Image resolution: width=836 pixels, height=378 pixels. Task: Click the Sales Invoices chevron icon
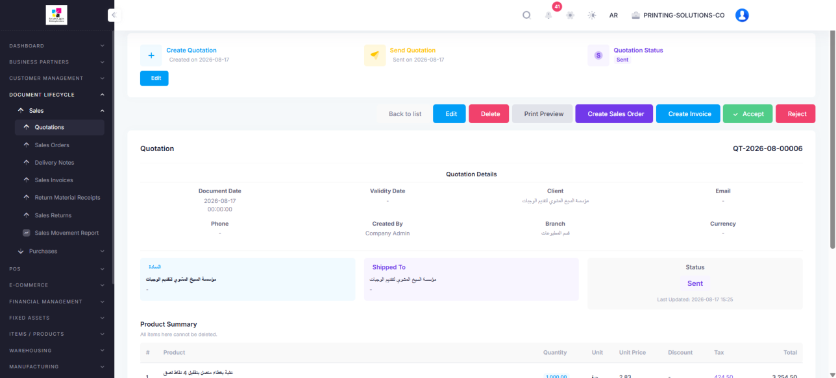click(x=27, y=180)
